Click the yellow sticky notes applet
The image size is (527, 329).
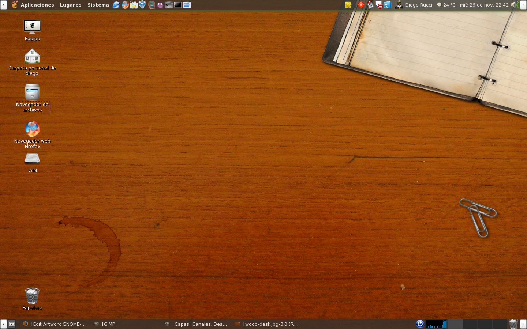click(x=348, y=5)
